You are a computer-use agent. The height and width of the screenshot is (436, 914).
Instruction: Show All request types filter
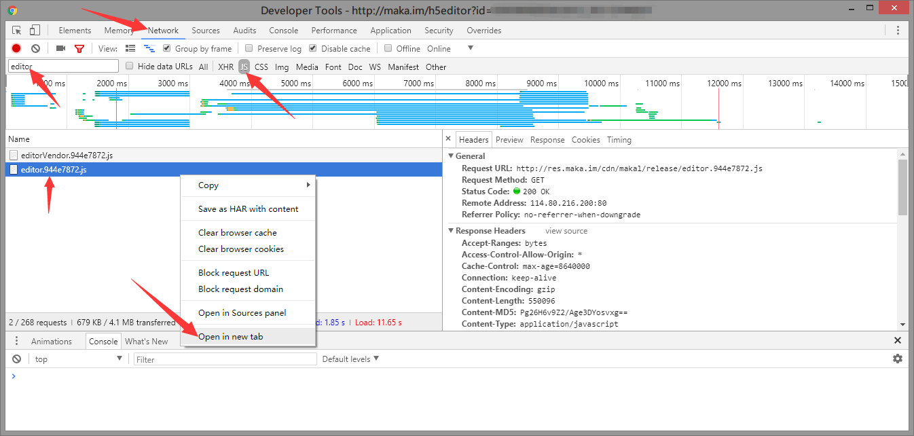[x=203, y=67]
